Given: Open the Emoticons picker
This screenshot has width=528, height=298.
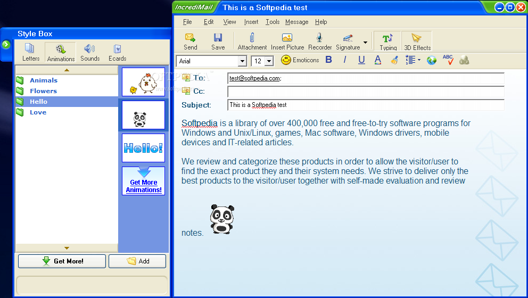Looking at the screenshot, I should pos(300,60).
